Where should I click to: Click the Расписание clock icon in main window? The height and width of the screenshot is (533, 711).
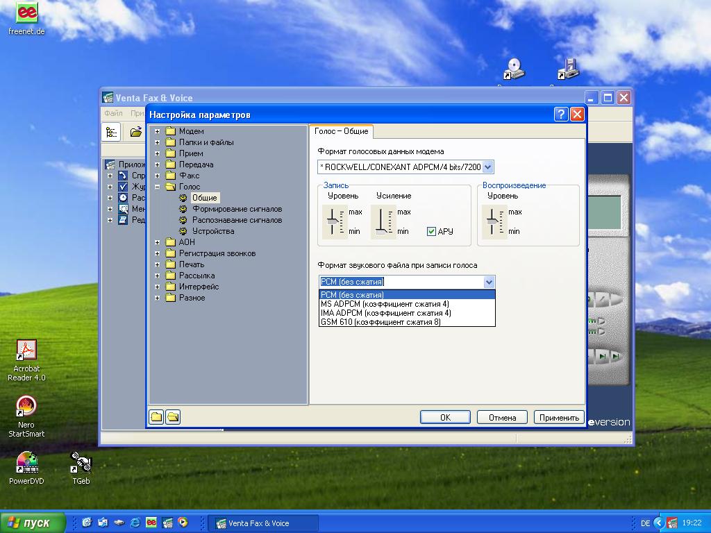[123, 198]
